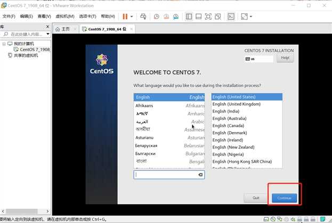Choose English (Hong Kong SAR China) locale
Screen dimensions: 332x223
click(x=247, y=161)
